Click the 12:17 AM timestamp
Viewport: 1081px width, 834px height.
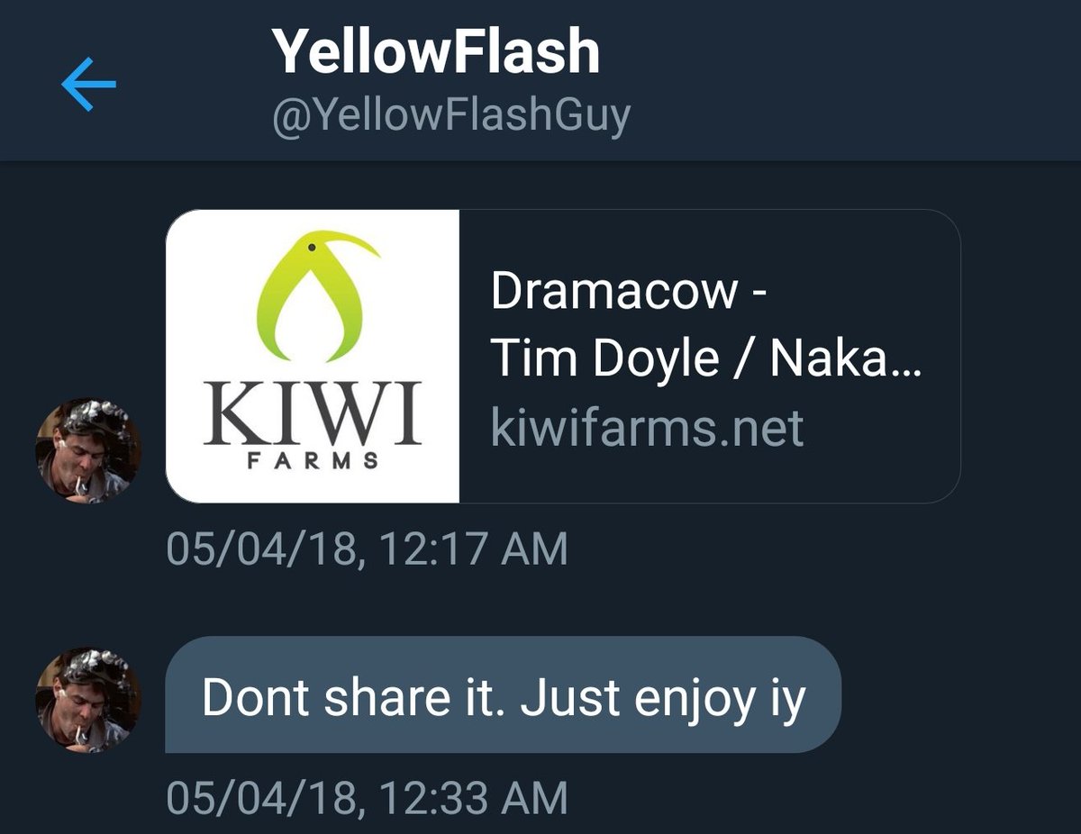[x=367, y=548]
